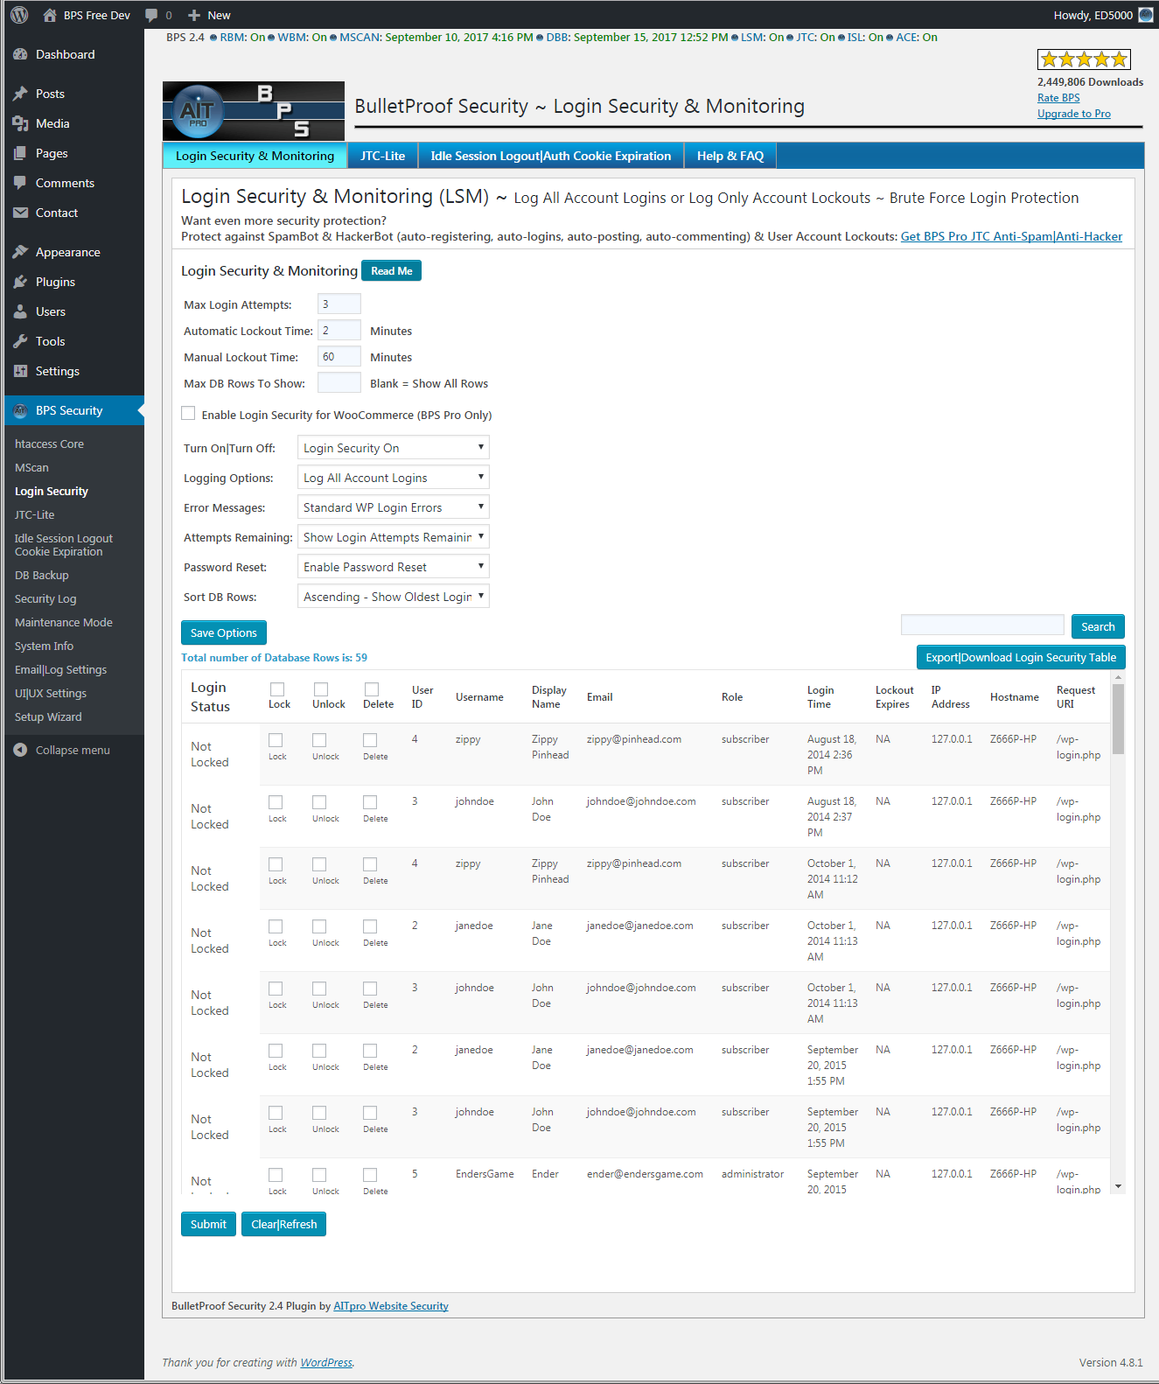
Task: Click the Posts pushpin icon
Action: (x=21, y=94)
